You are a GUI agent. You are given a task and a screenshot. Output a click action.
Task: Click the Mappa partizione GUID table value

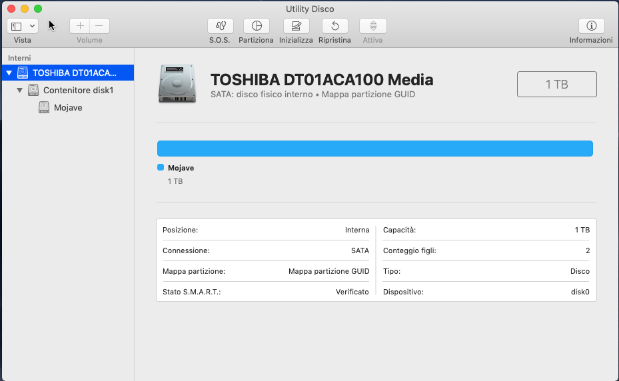329,271
